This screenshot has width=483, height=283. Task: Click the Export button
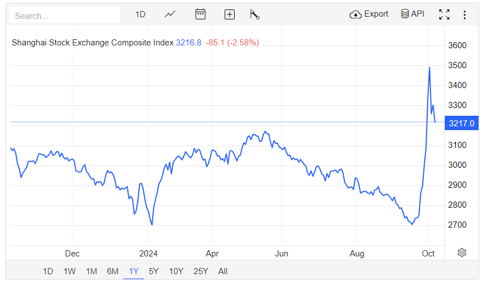pos(369,14)
